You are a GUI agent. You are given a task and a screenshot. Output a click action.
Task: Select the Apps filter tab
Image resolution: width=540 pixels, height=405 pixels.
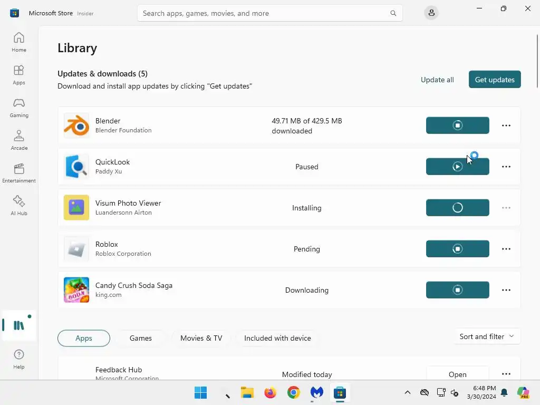(84, 338)
